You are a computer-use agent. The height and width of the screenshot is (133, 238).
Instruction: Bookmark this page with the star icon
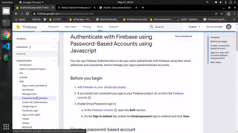click(x=222, y=14)
